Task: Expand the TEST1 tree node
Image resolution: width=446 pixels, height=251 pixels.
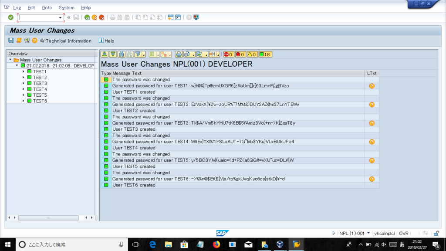Action: pyautogui.click(x=24, y=71)
